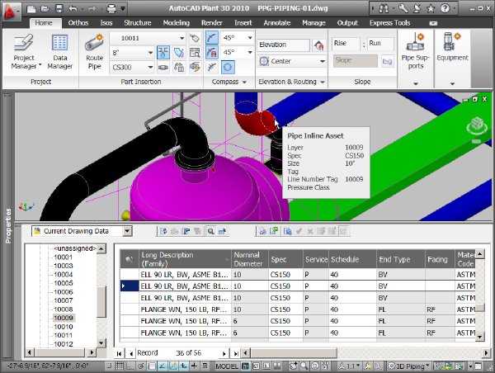Toggle the compass circle display button

[228, 67]
